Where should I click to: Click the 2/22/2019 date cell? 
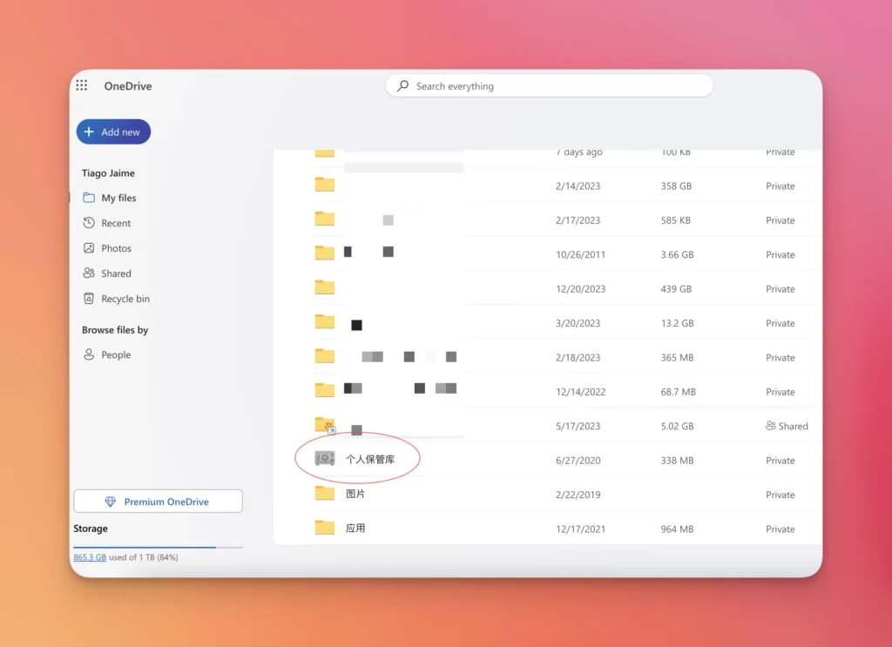[x=578, y=495]
